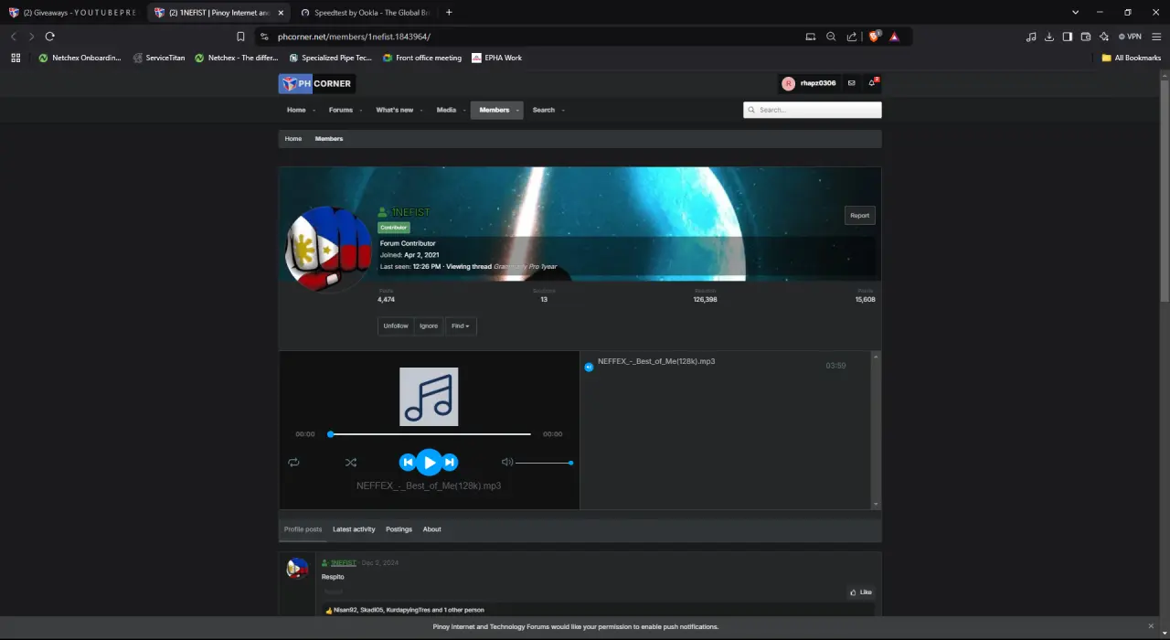Click the browser back arrow
Screen dimensions: 1170x640
[14, 37]
